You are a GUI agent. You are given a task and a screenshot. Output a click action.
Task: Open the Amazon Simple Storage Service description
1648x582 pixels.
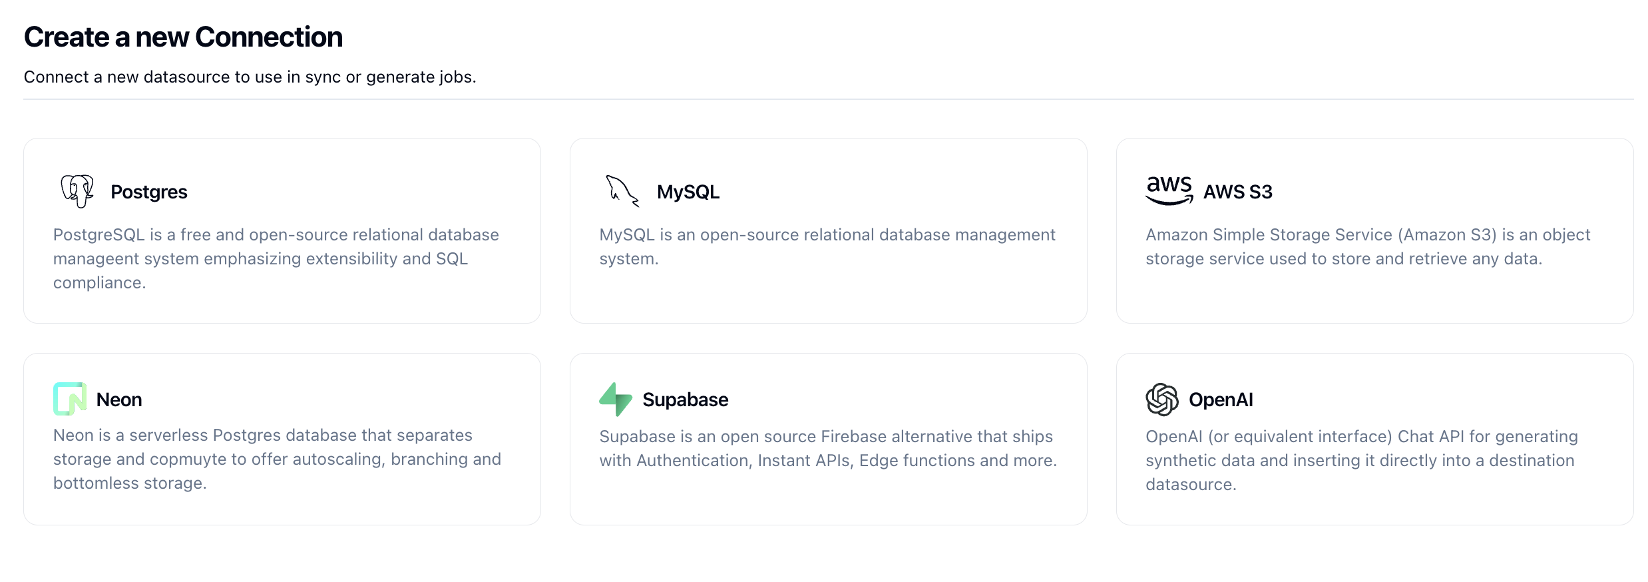coord(1368,246)
